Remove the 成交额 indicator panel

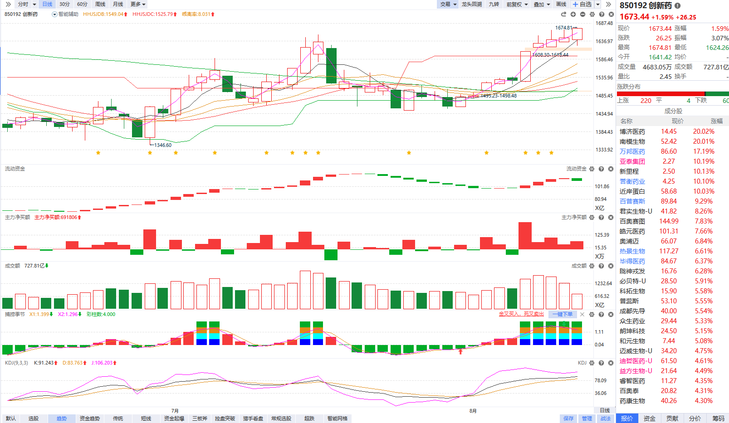(611, 266)
